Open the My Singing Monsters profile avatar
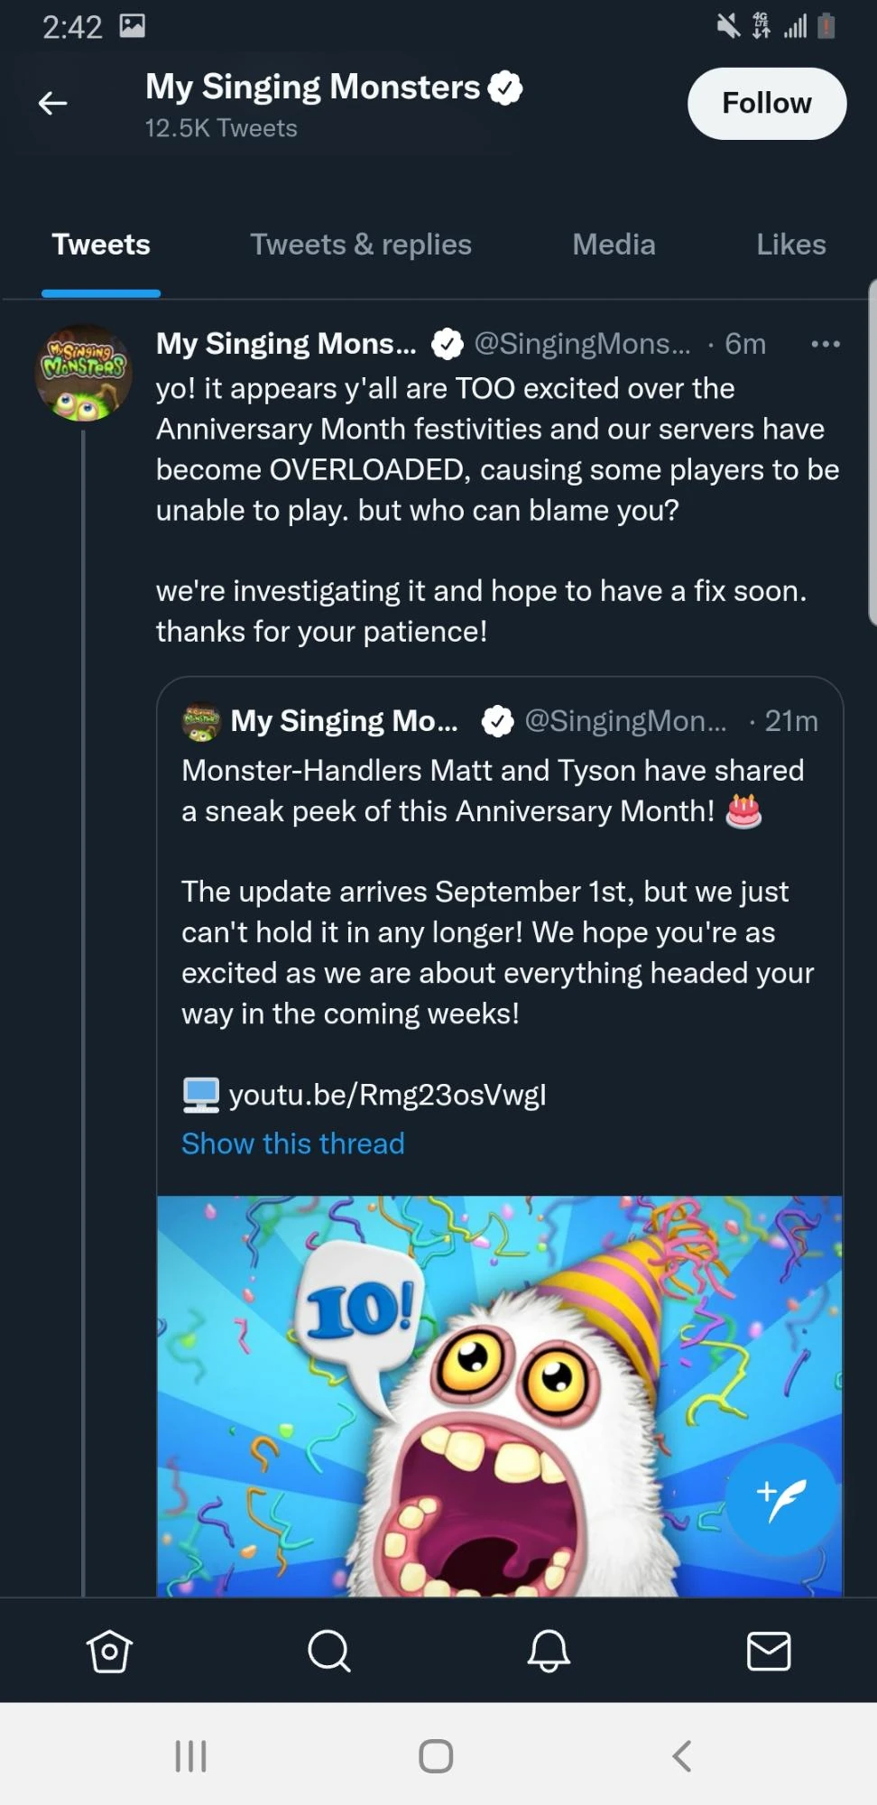This screenshot has width=877, height=1805. [x=83, y=373]
